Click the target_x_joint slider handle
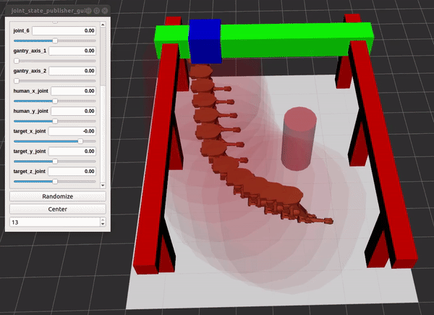 point(80,141)
